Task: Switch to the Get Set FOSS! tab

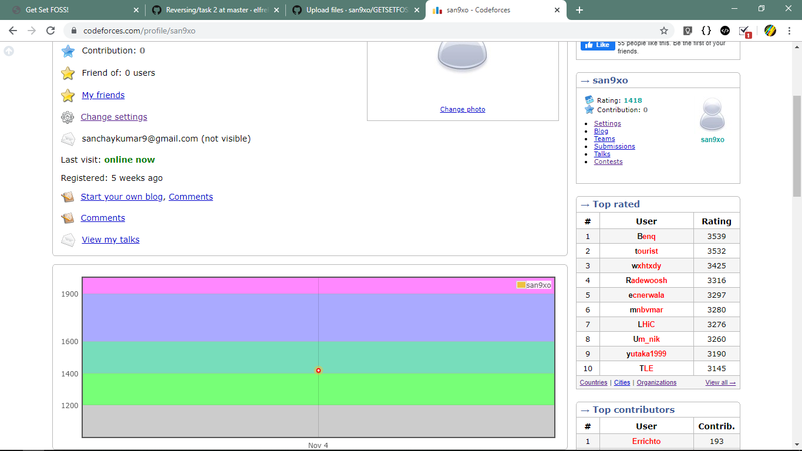Action: point(73,10)
